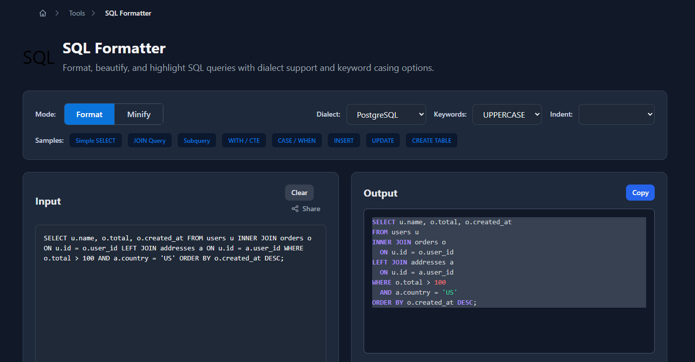The height and width of the screenshot is (362, 695).
Task: Click the "SQL Formatter" page title
Action: [x=114, y=48]
